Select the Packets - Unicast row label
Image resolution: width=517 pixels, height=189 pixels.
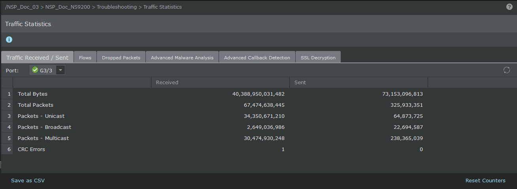pyautogui.click(x=41, y=116)
